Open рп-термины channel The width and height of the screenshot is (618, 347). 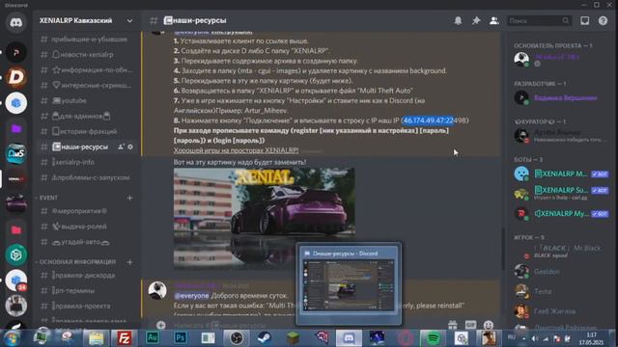pos(87,290)
